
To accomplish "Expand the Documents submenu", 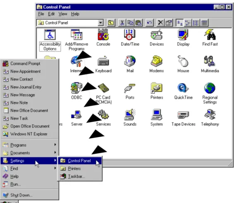I will pyautogui.click(x=29, y=153).
